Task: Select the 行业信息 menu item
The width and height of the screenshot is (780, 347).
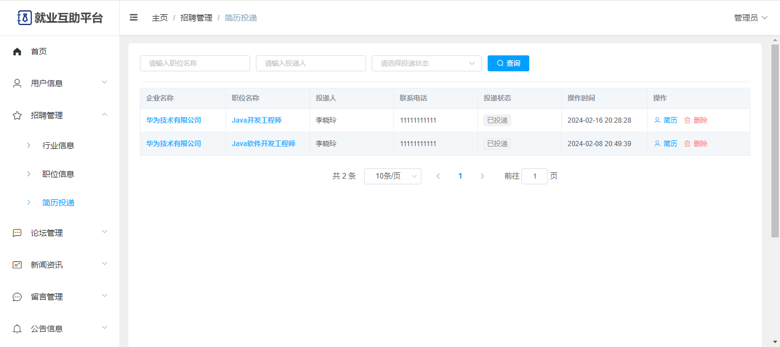Action: tap(58, 146)
